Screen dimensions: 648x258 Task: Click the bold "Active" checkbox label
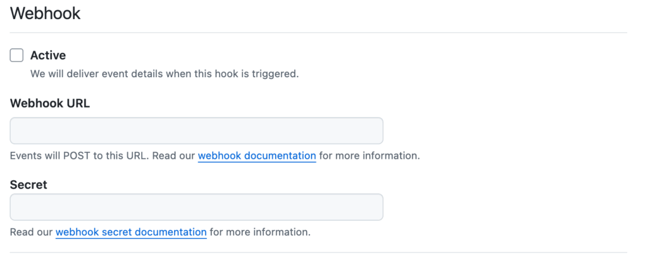(48, 56)
